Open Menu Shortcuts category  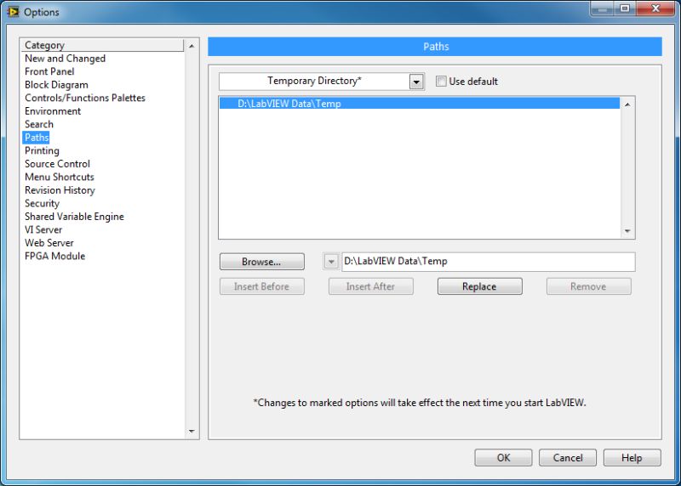60,177
